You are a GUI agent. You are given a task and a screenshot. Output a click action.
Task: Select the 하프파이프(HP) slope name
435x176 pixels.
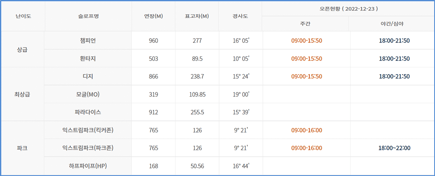click(89, 166)
